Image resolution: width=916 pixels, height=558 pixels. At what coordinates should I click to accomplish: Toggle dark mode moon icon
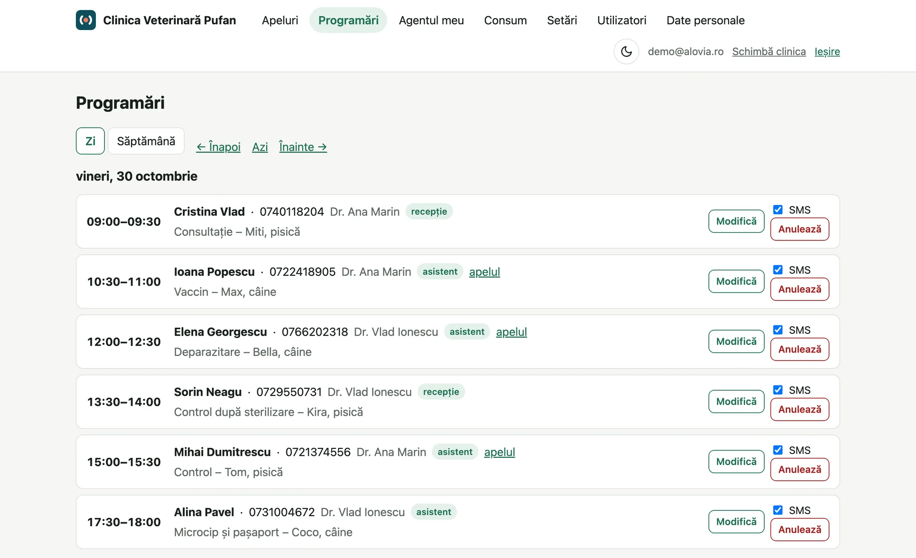[626, 52]
